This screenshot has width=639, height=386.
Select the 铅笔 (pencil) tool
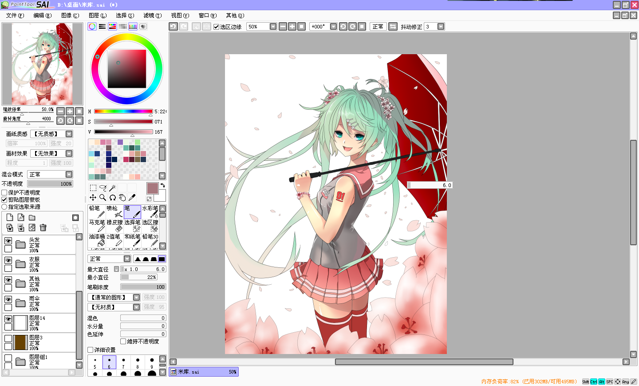(97, 212)
